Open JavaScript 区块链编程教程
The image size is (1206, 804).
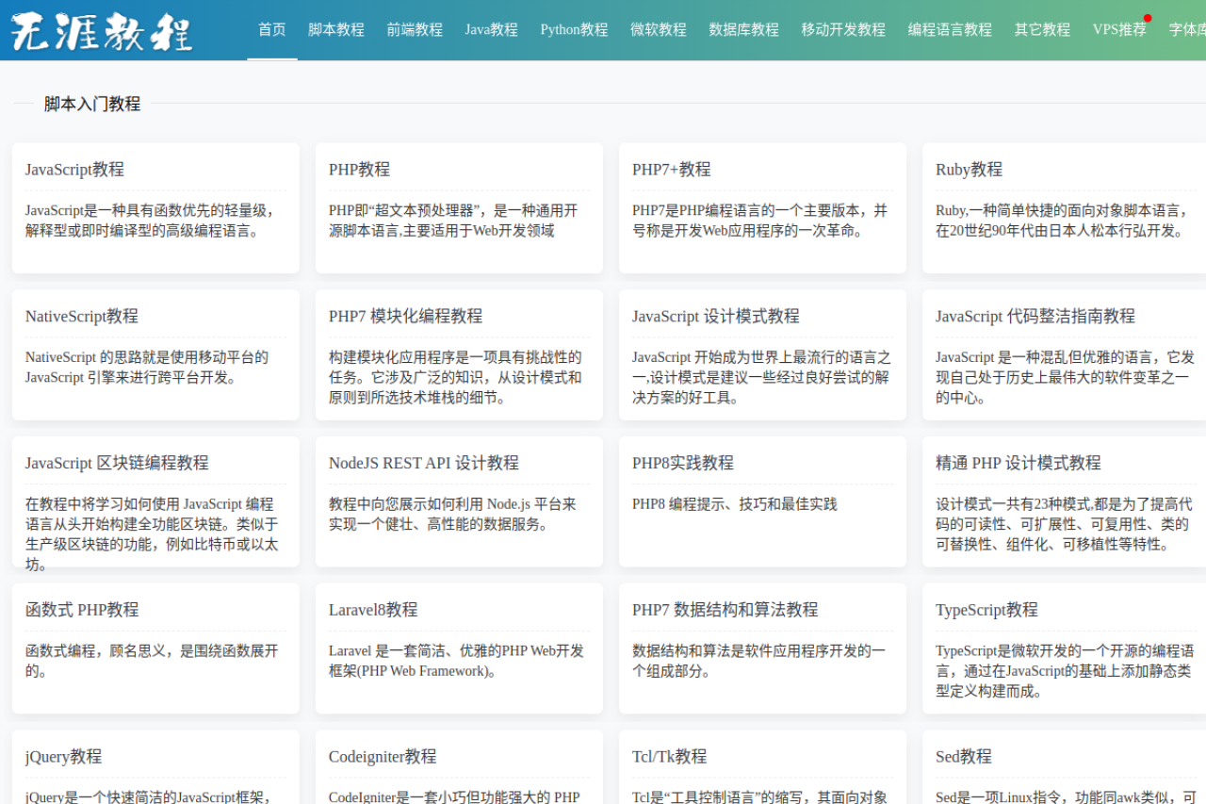pyautogui.click(x=117, y=463)
